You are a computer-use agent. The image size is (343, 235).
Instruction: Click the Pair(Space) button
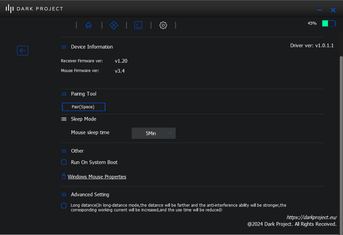(83, 107)
